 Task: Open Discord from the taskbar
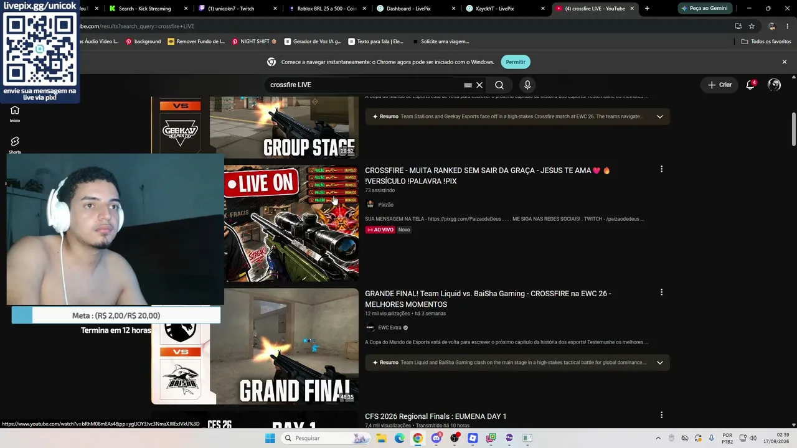coord(436,438)
